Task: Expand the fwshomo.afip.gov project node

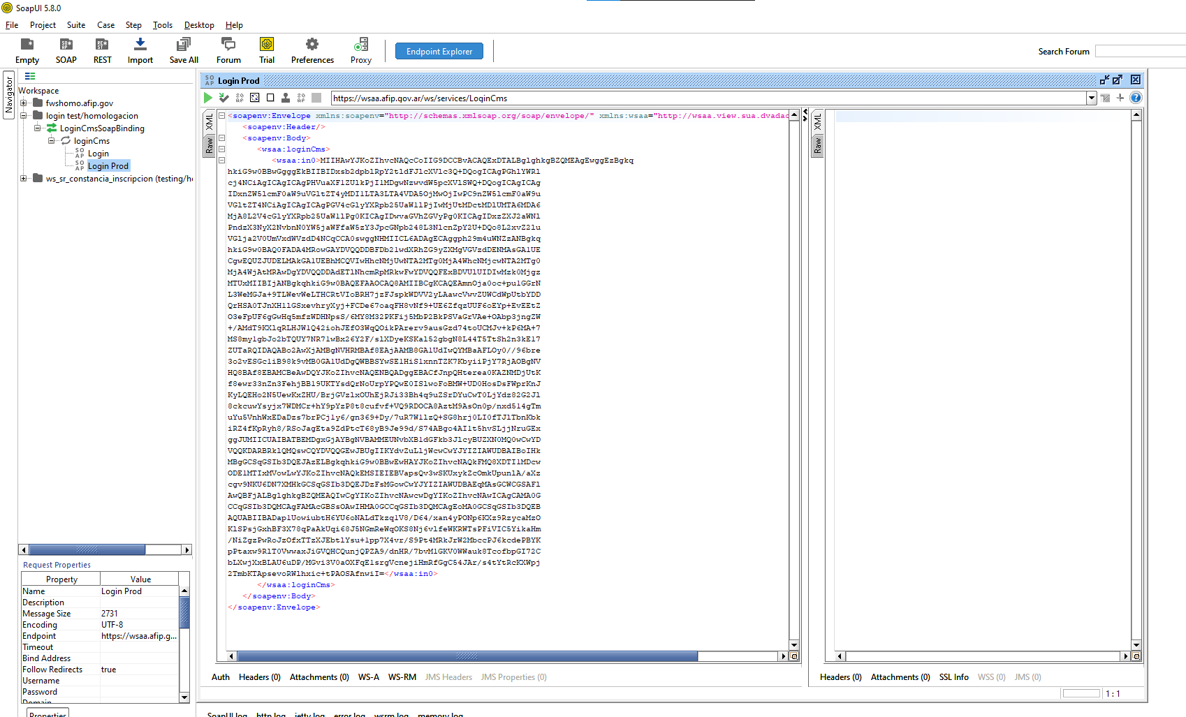Action: click(x=24, y=103)
